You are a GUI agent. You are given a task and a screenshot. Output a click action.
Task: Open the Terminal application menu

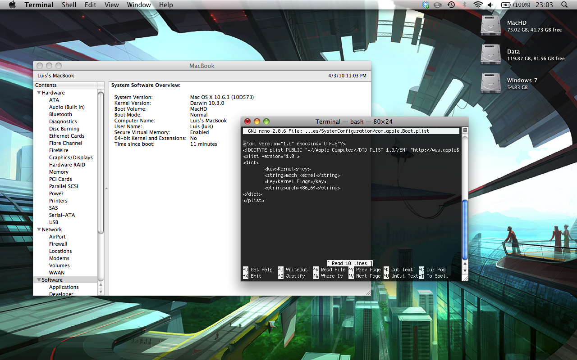pos(39,5)
